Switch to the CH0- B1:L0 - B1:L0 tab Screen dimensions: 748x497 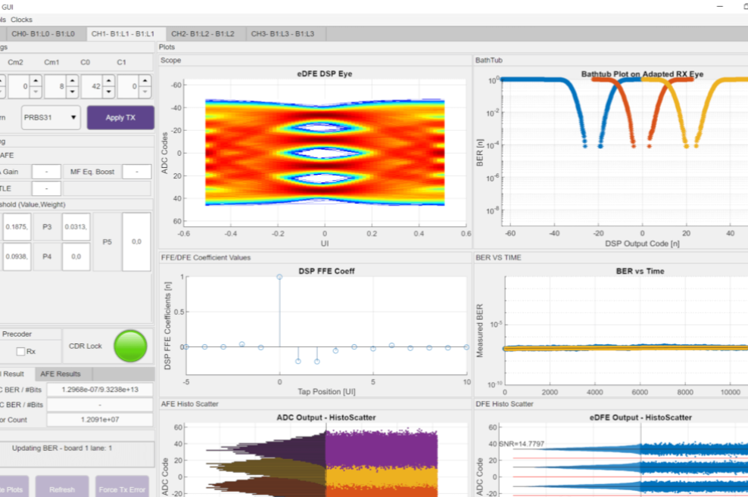[x=43, y=34]
